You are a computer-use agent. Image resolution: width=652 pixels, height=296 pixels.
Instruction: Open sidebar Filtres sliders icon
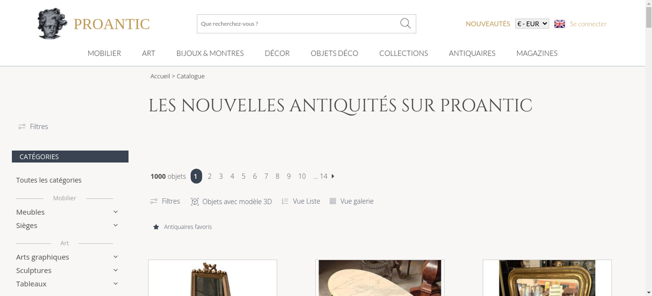click(x=22, y=126)
